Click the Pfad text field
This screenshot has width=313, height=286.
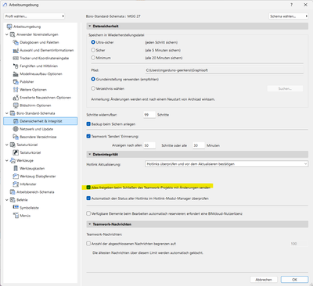[x=225, y=70]
